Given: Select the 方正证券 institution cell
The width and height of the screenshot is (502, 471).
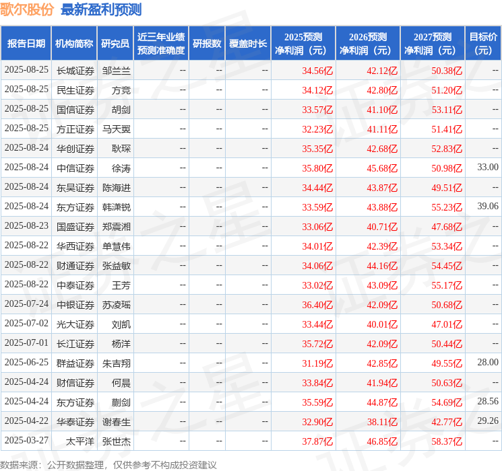Looking at the screenshot, I should (x=75, y=129).
